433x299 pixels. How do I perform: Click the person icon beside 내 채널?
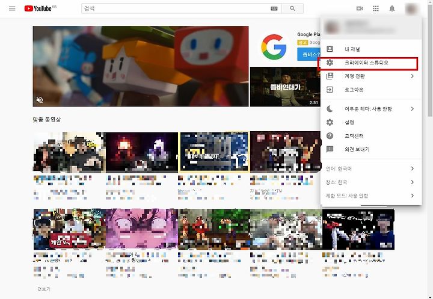point(330,49)
